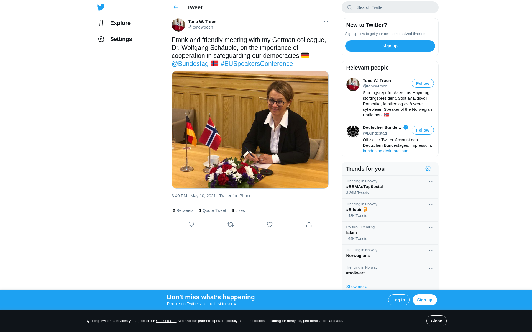Follow Tone W. Trøen
The image size is (532, 332).
pos(423,83)
